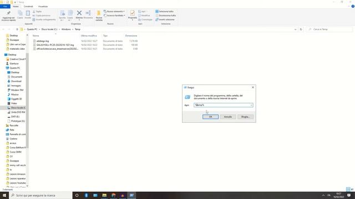Open File Explorer from the taskbar
The image size is (355, 199).
point(104,195)
